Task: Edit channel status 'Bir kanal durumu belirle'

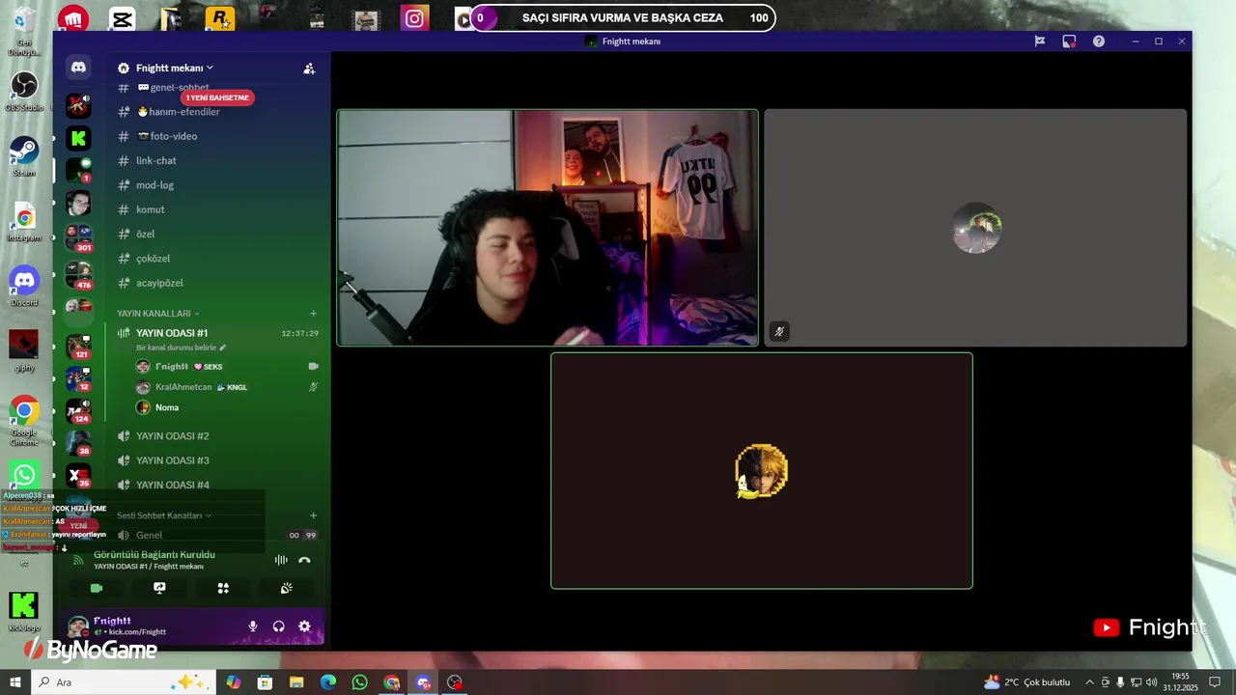Action: pos(181,347)
